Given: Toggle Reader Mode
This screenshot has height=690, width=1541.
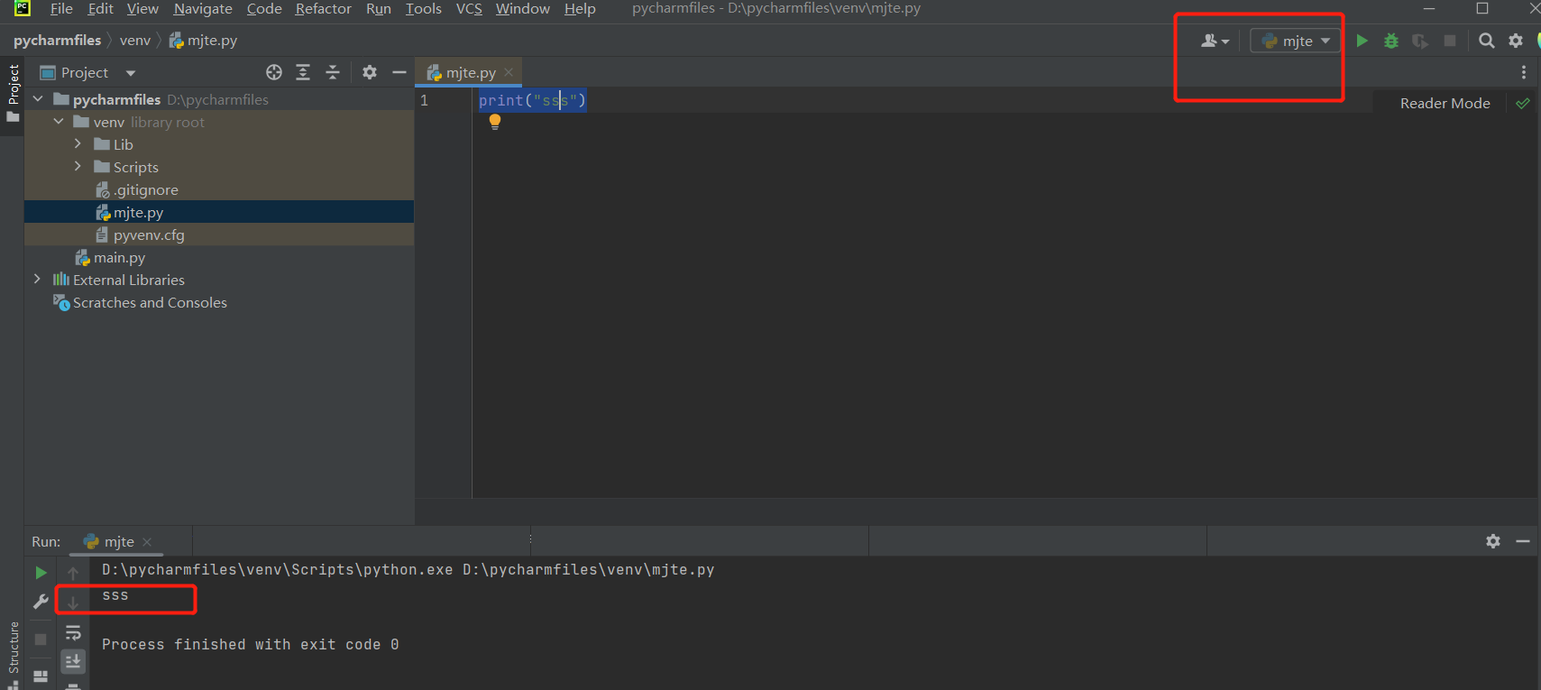Looking at the screenshot, I should (x=1445, y=103).
